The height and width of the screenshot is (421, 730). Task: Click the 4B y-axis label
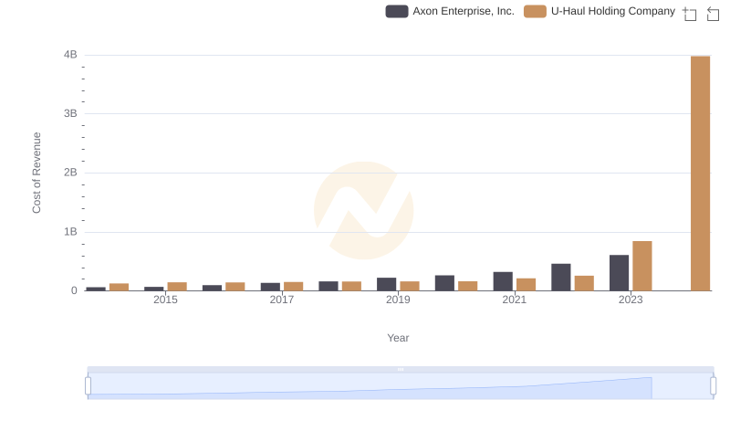point(70,55)
